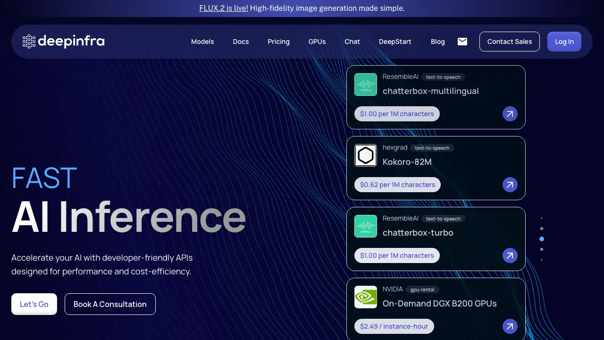This screenshot has height=340, width=604.
Task: Click Book A Consultation
Action: coord(110,304)
